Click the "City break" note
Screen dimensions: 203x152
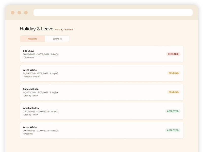(29, 58)
